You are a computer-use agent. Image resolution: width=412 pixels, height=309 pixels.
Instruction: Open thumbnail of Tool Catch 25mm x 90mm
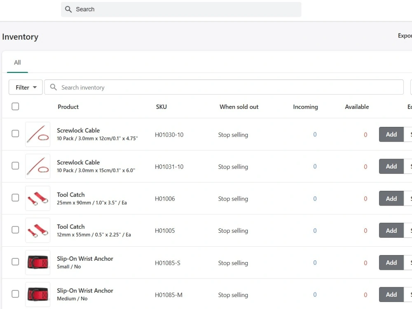pyautogui.click(x=38, y=199)
